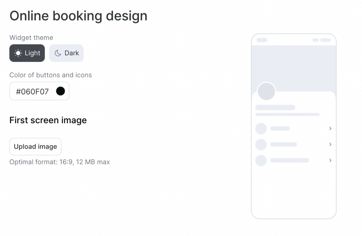Screen dimensions: 362x236
Task: Click the third list row circle in preview
Action: pyautogui.click(x=261, y=160)
